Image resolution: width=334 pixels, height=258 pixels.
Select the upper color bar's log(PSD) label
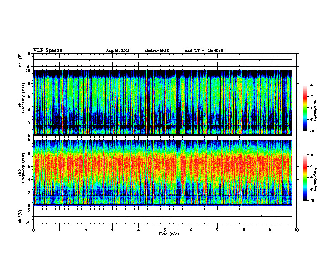click(x=316, y=110)
